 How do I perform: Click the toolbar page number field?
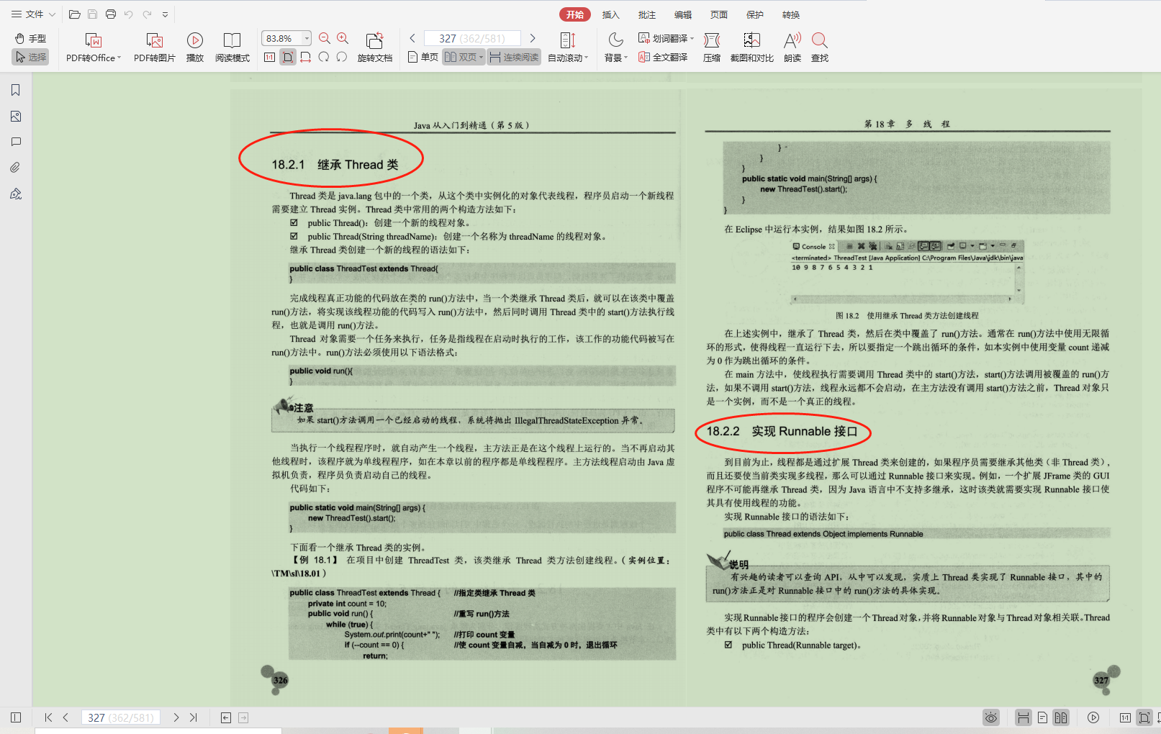(x=474, y=38)
